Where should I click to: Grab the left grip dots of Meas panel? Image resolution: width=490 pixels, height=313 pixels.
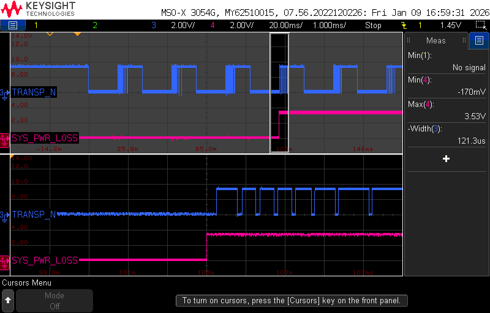click(x=409, y=40)
